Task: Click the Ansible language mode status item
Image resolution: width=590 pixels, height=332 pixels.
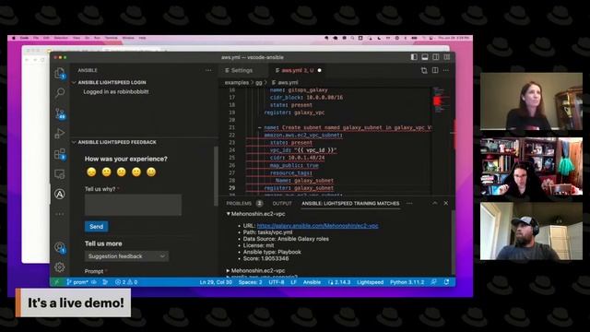Action: pyautogui.click(x=312, y=282)
